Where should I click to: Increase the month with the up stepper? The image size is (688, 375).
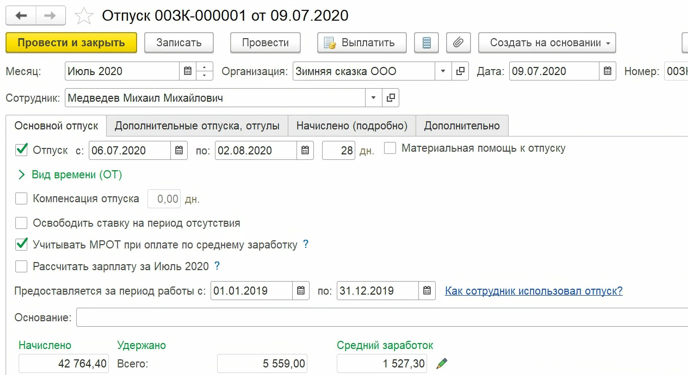204,67
